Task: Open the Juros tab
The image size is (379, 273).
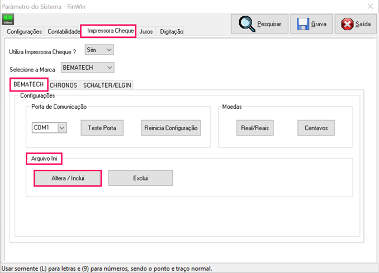Action: (x=146, y=32)
